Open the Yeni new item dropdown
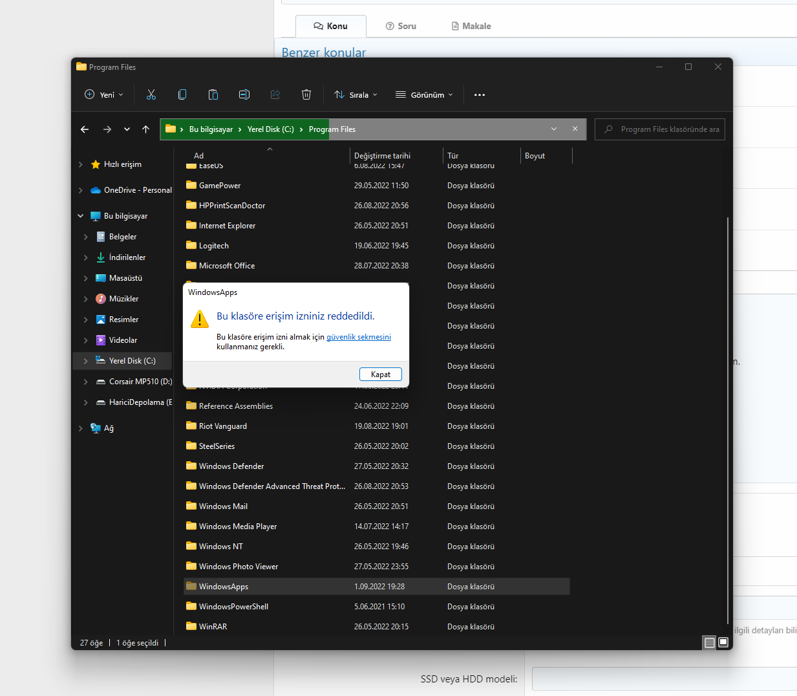The image size is (797, 696). click(103, 94)
